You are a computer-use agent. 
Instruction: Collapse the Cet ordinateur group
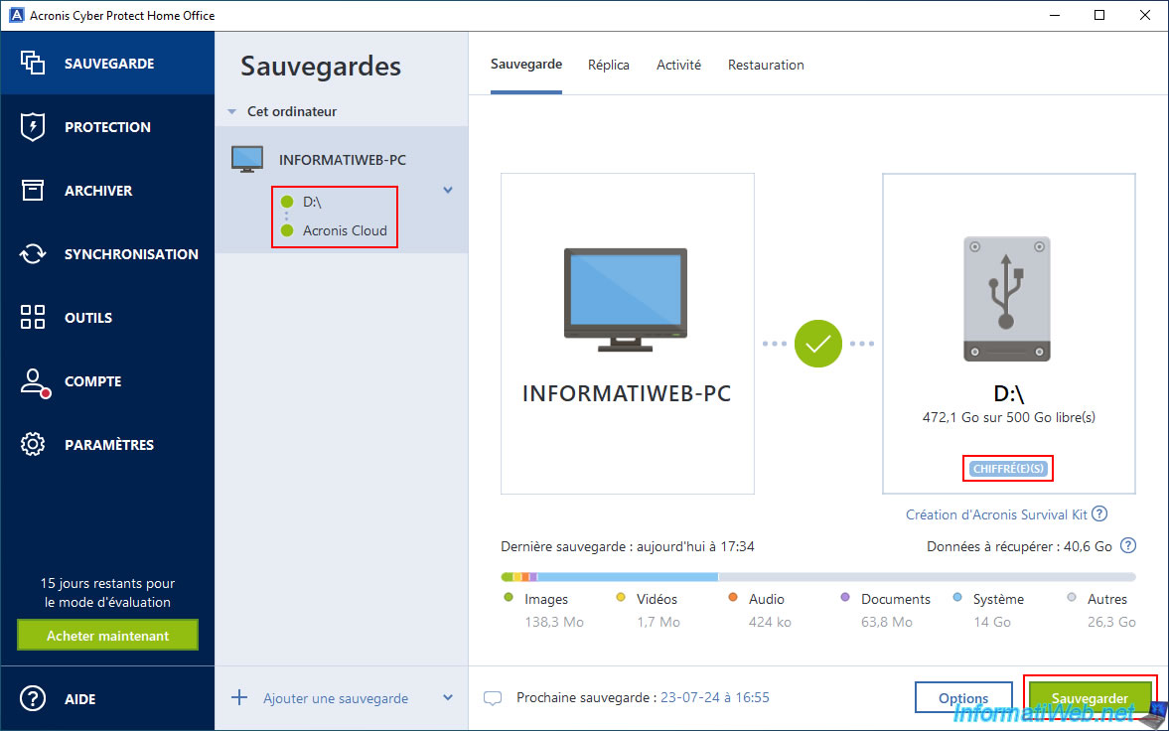coord(231,112)
